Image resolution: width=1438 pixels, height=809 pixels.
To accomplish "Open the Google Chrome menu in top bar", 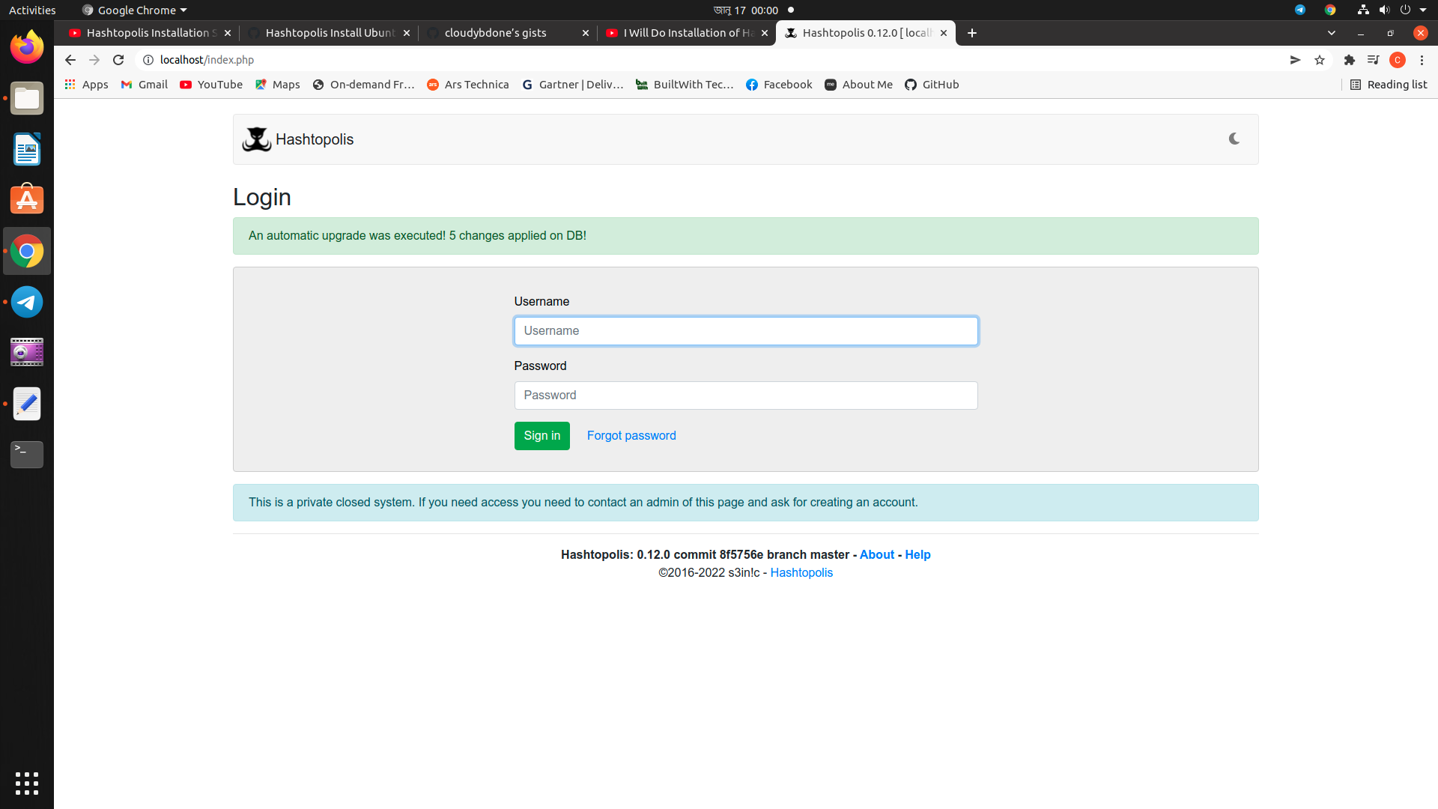I will point(133,10).
